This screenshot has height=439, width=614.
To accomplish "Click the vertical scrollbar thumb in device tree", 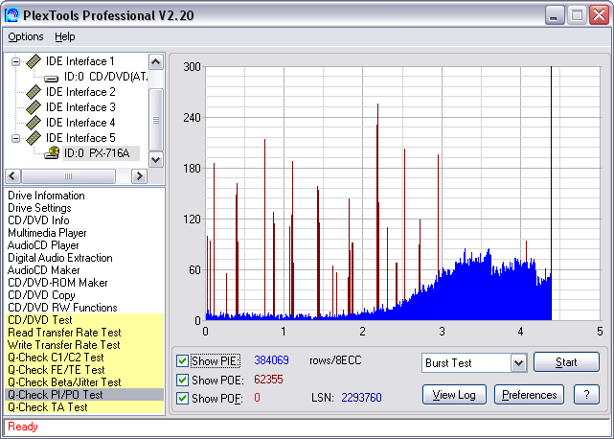I will coord(156,120).
